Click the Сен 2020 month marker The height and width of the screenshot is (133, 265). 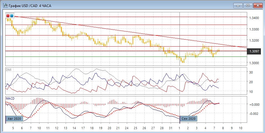click(x=188, y=119)
